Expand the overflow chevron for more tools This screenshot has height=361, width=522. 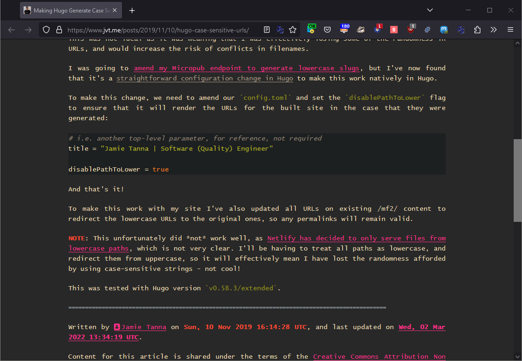pos(493,30)
